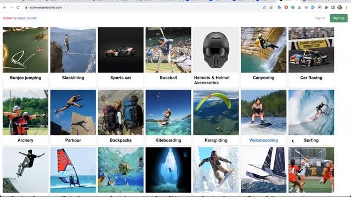Click the green Sign Up button
The height and width of the screenshot is (197, 351).
click(339, 18)
